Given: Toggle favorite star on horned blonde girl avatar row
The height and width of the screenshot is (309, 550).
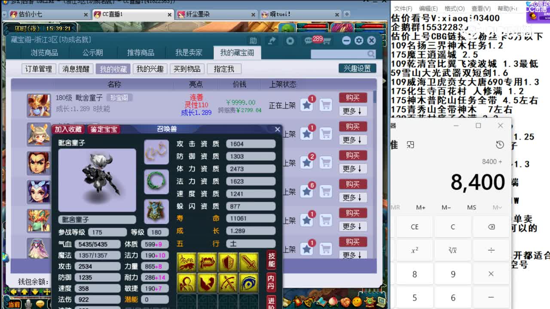Looking at the screenshot, I should [x=306, y=134].
